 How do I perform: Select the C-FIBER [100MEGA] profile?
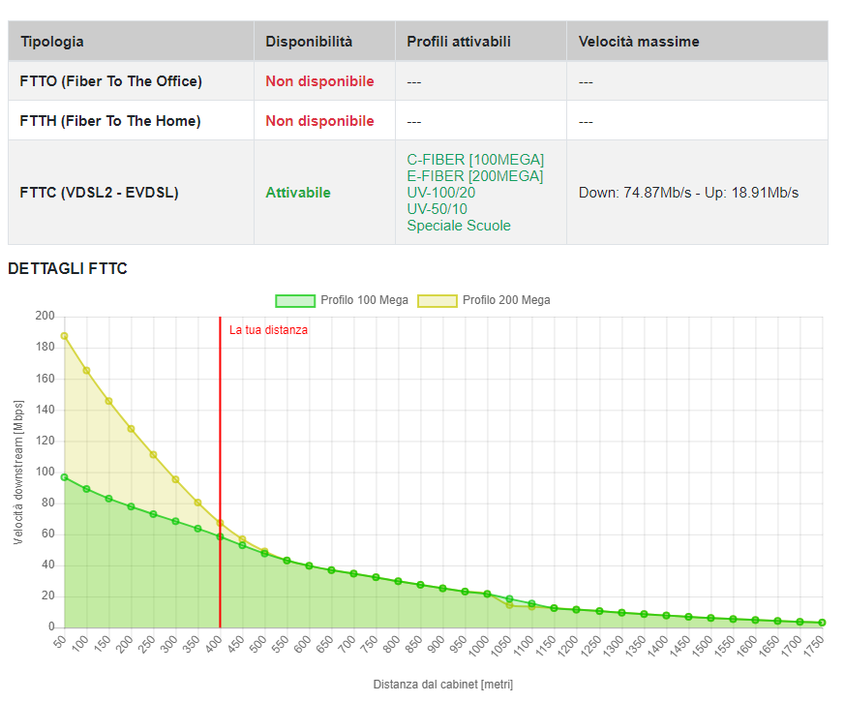(x=475, y=160)
